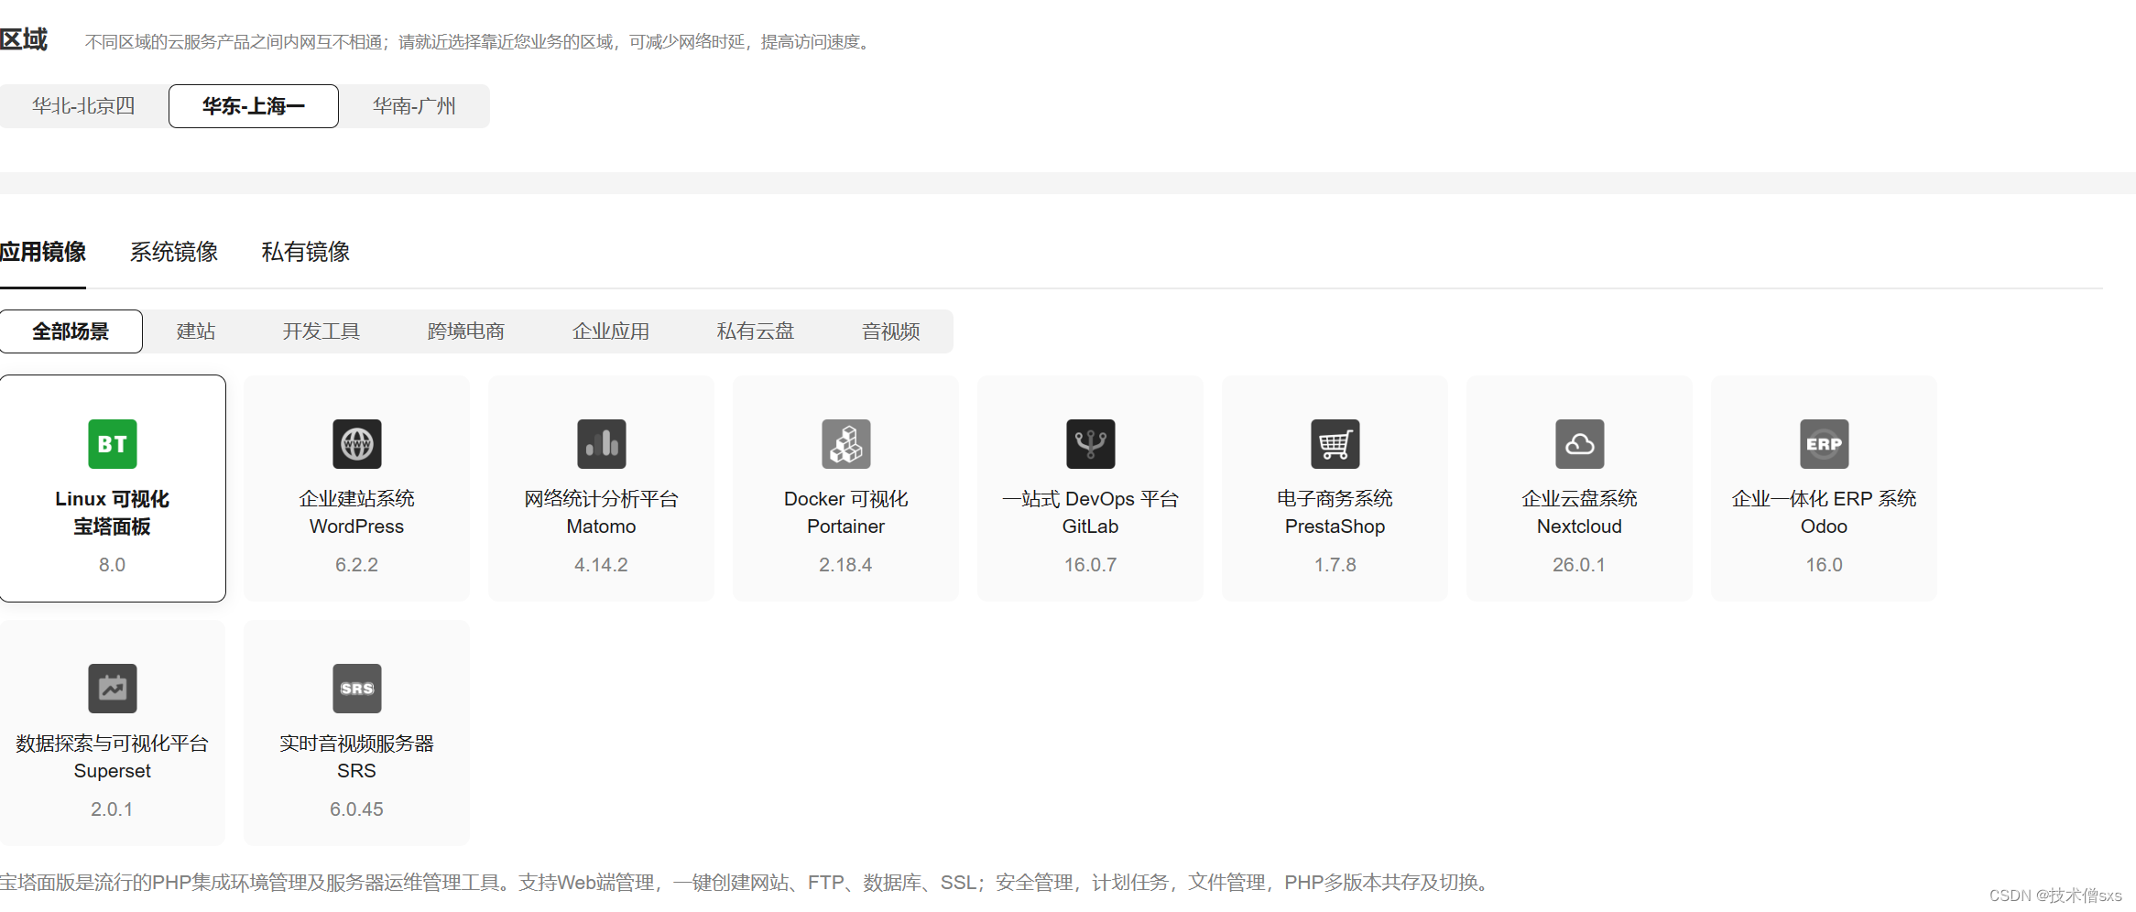Click the Superset chart icon
The width and height of the screenshot is (2136, 912).
[x=113, y=689]
